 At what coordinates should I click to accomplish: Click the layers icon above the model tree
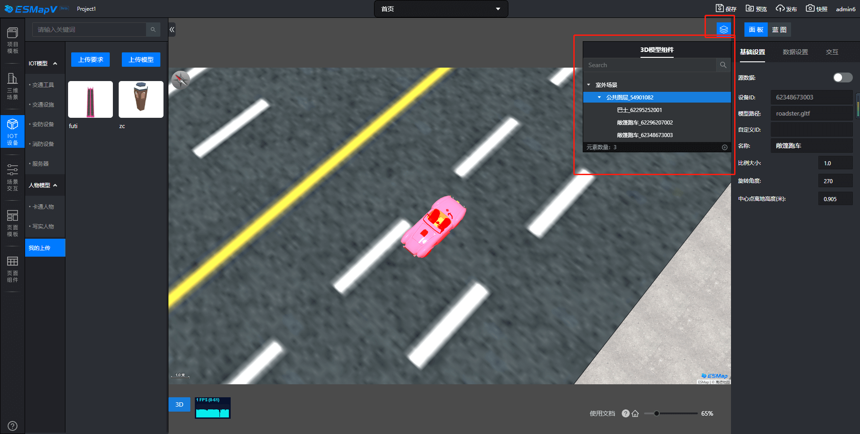click(x=723, y=30)
